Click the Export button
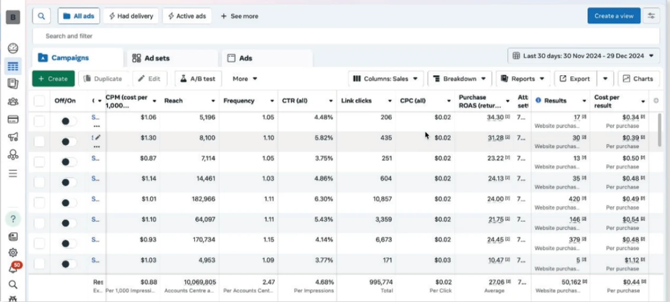The image size is (670, 302). click(575, 79)
